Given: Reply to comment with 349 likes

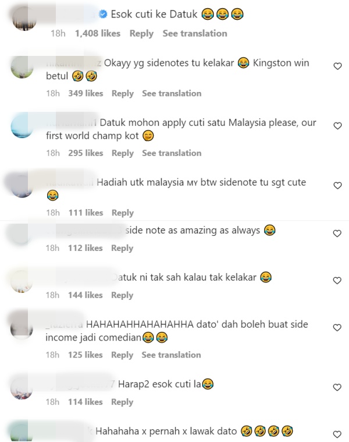Looking at the screenshot, I should 123,94.
